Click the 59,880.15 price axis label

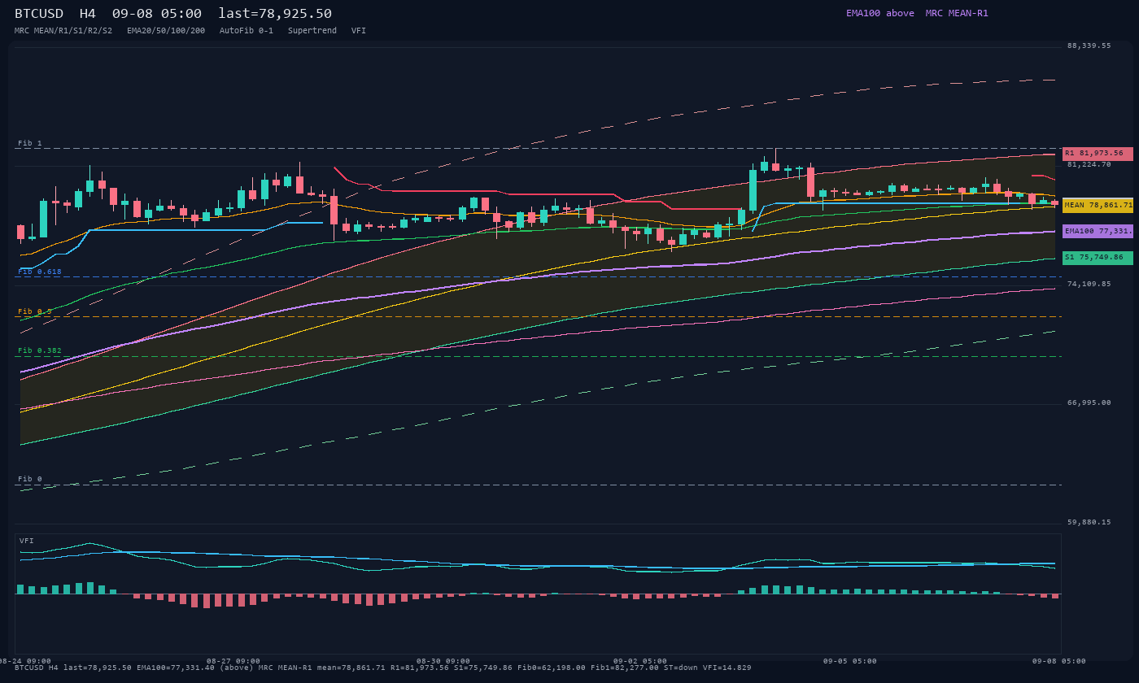[x=1089, y=522]
